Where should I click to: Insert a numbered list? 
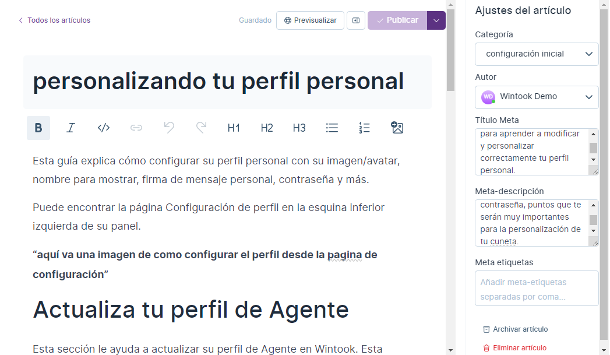(365, 128)
